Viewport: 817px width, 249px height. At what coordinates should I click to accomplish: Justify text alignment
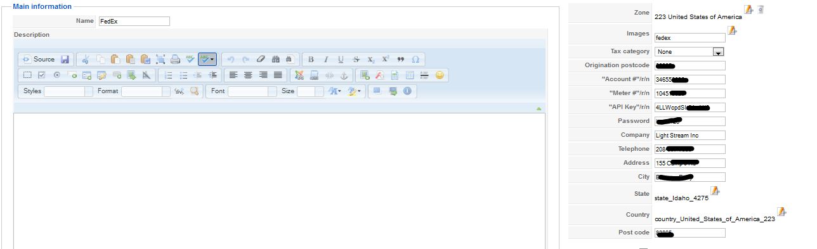tap(278, 75)
